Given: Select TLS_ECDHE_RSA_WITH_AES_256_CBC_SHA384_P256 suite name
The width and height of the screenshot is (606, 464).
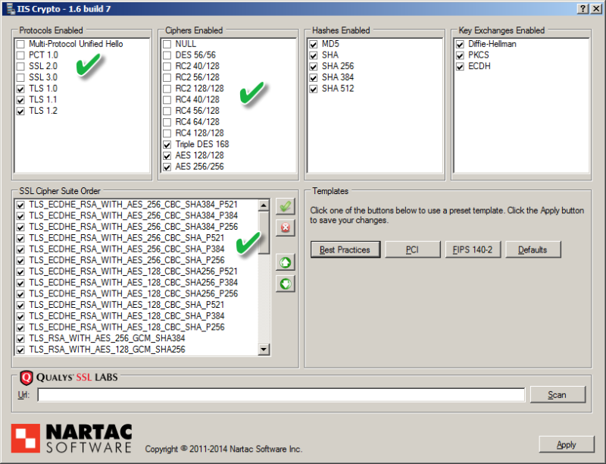Looking at the screenshot, I should [x=133, y=227].
